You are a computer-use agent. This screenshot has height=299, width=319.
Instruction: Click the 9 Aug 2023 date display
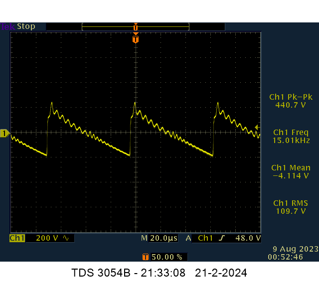point(292,249)
